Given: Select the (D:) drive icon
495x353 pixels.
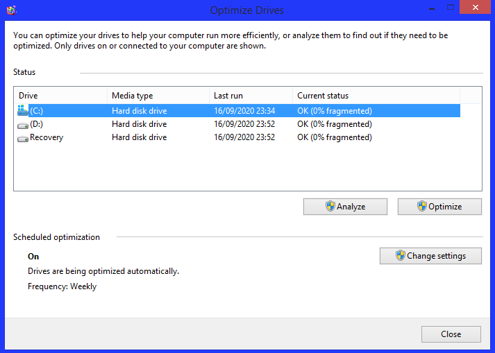Looking at the screenshot, I should tap(23, 124).
